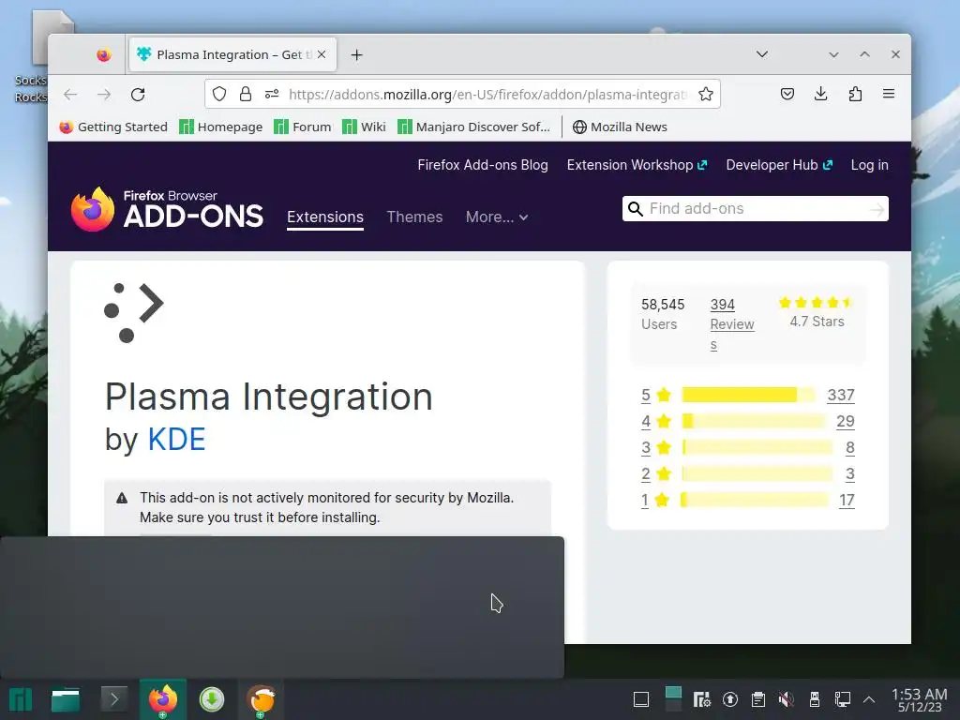This screenshot has width=960, height=720.
Task: Open the Homepage bookmark
Action: [221, 127]
